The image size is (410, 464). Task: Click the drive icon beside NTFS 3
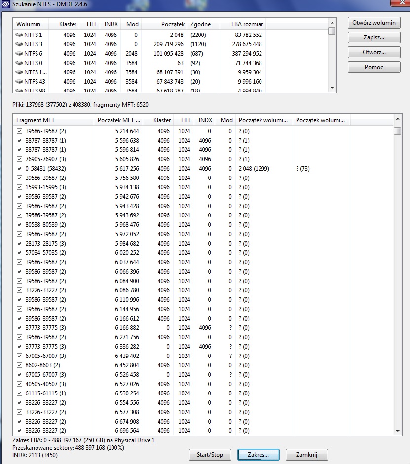pos(19,44)
